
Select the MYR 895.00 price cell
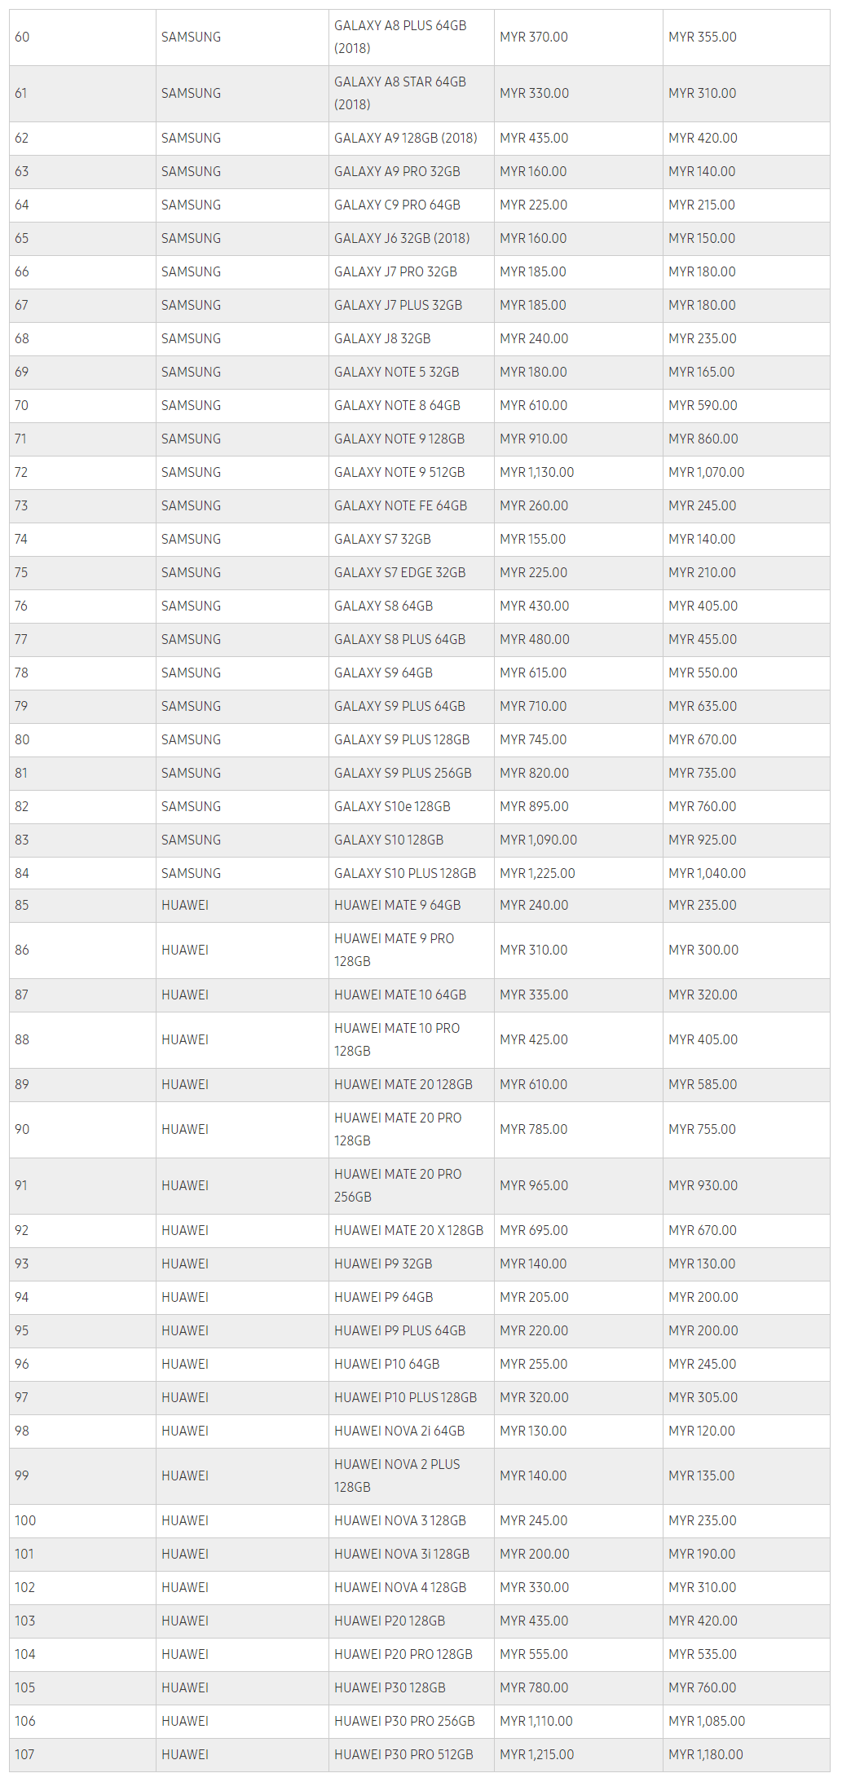coord(534,806)
